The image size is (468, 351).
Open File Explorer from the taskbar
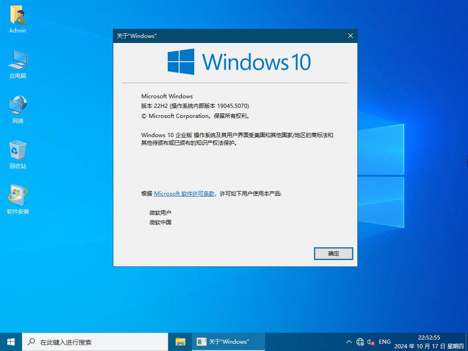(x=180, y=342)
